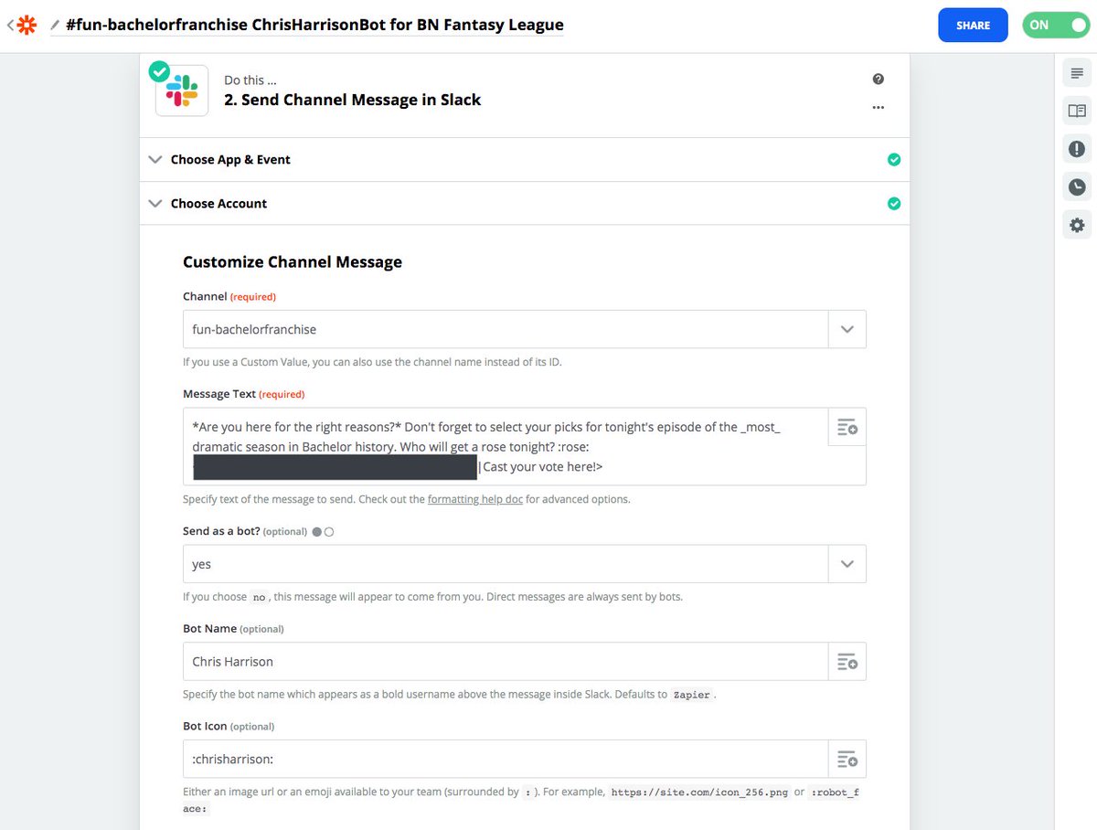Click the step title Send Channel Message in Slack
This screenshot has width=1097, height=830.
coord(353,101)
